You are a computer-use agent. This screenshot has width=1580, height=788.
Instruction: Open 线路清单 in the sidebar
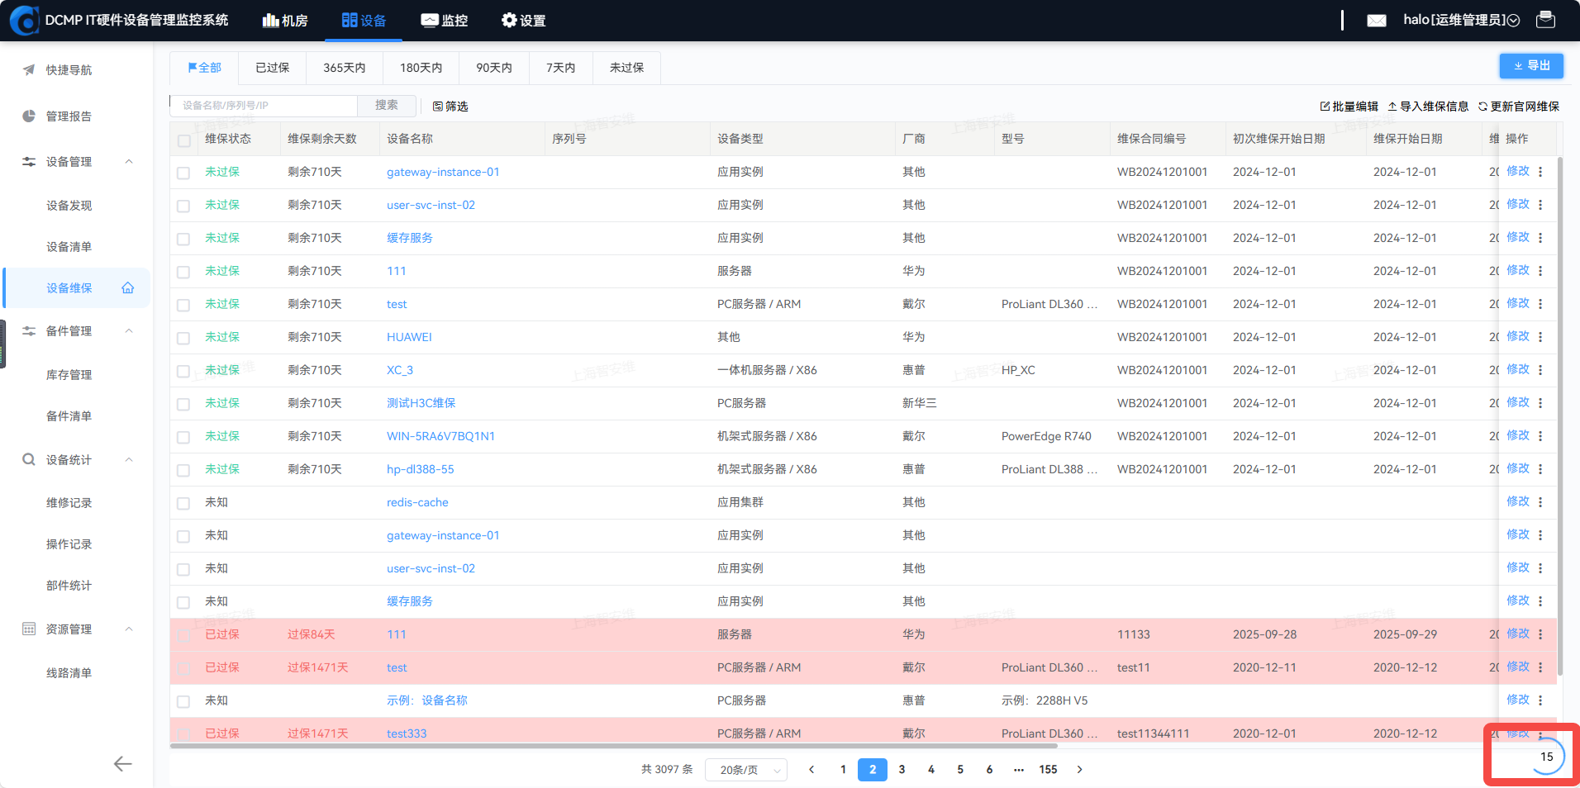pyautogui.click(x=69, y=673)
